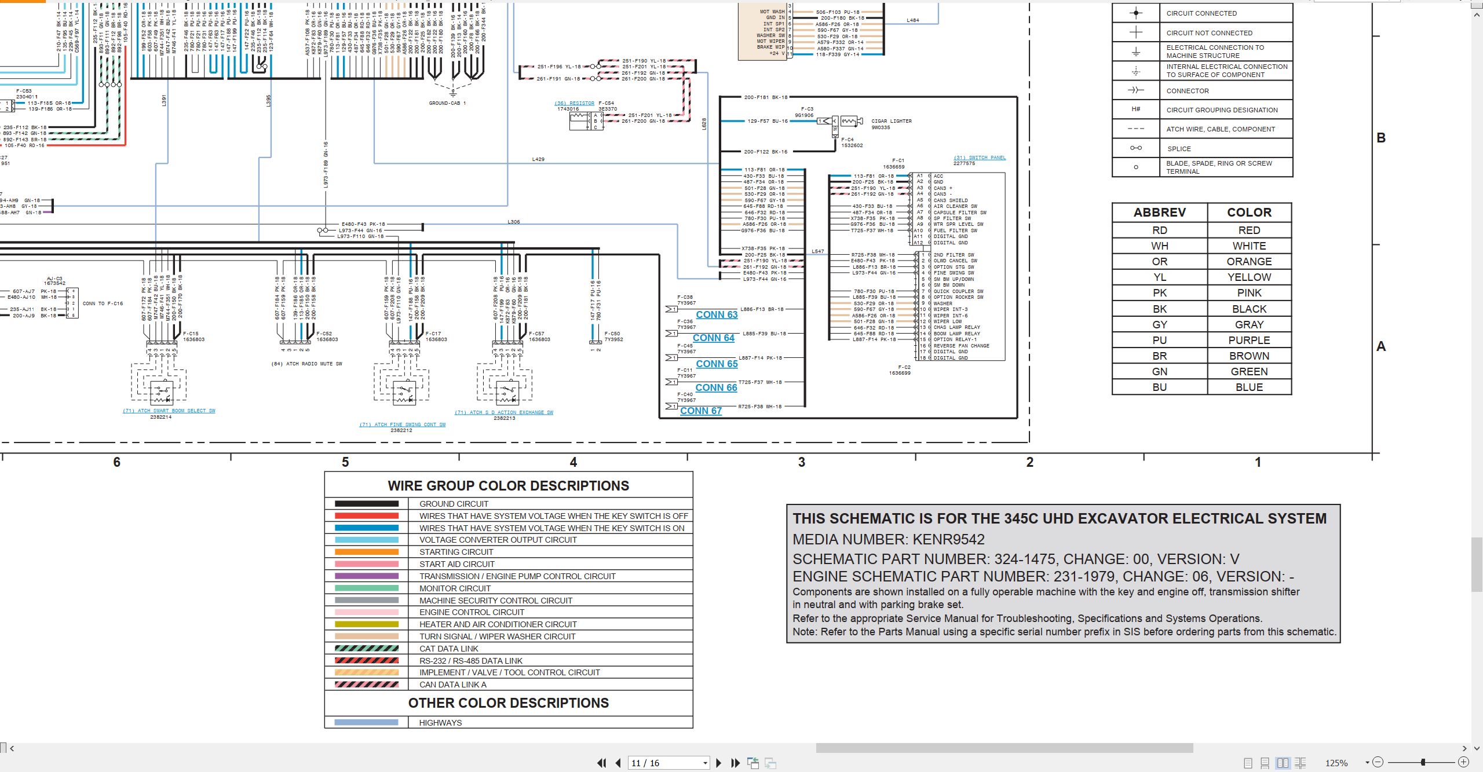Switch to single page view
This screenshot has width=1483, height=772.
click(1248, 763)
